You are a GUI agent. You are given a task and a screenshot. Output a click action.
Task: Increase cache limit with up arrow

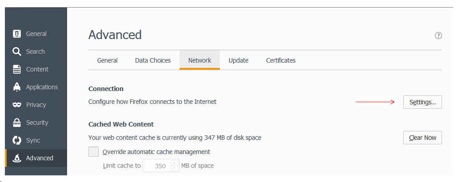point(174,163)
